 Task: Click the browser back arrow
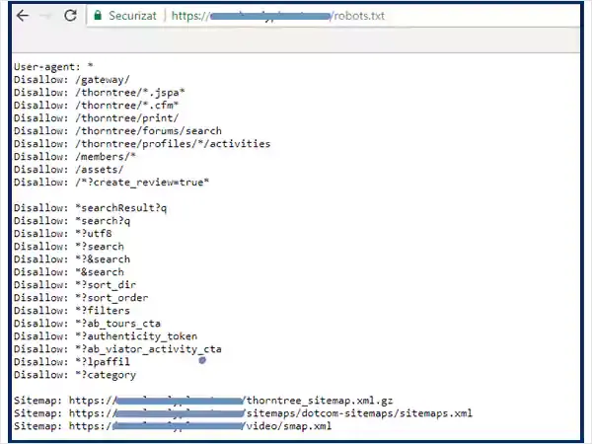pyautogui.click(x=23, y=16)
